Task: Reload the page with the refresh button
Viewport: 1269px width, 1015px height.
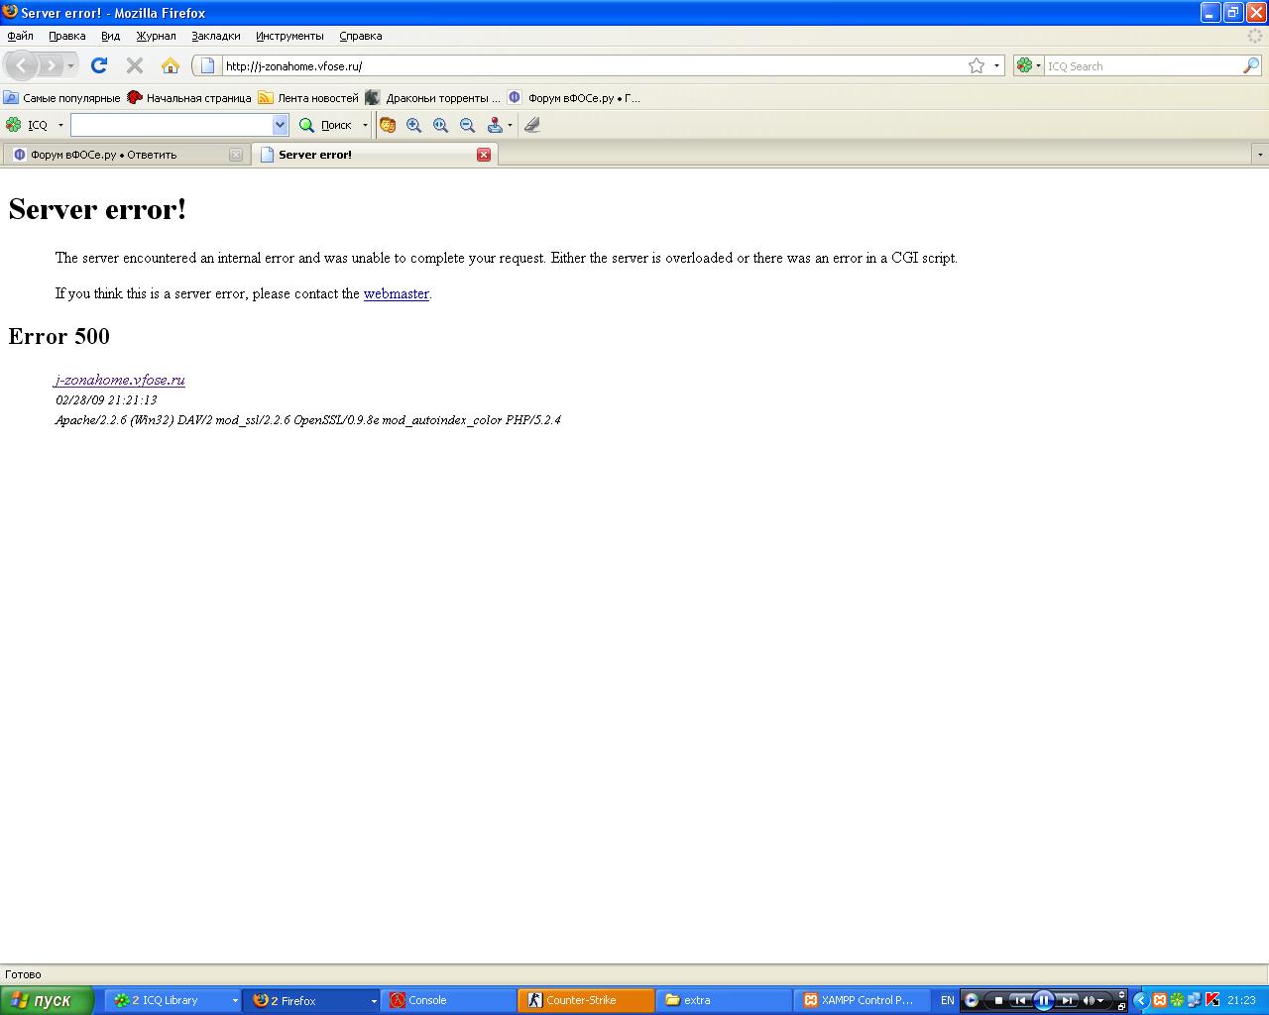Action: click(x=98, y=65)
